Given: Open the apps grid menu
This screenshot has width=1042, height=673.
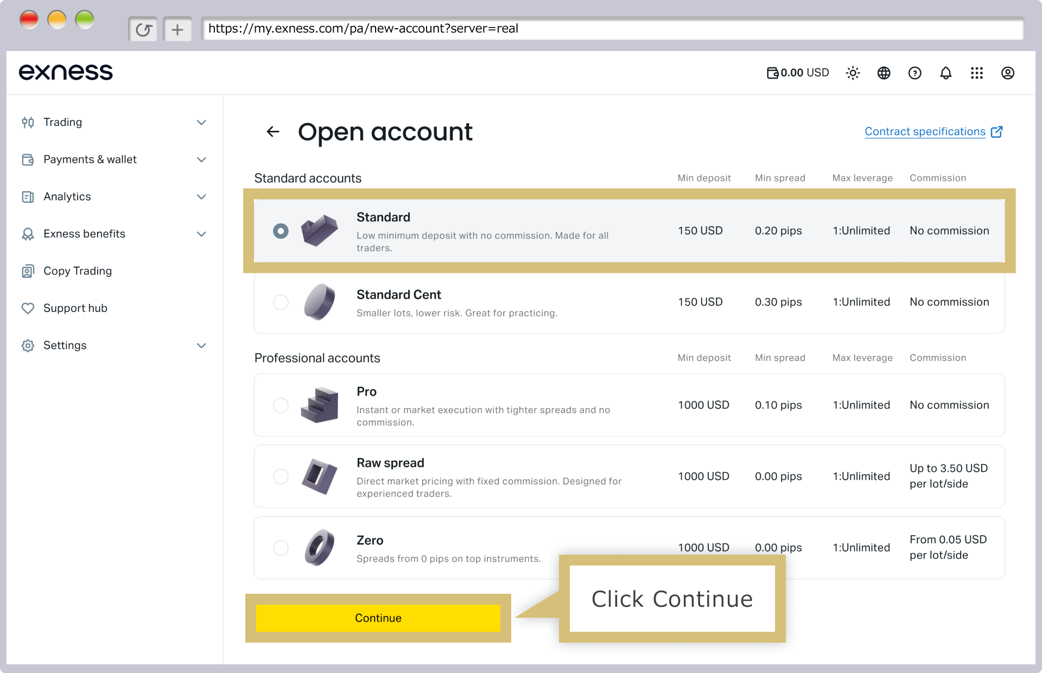Looking at the screenshot, I should (976, 73).
